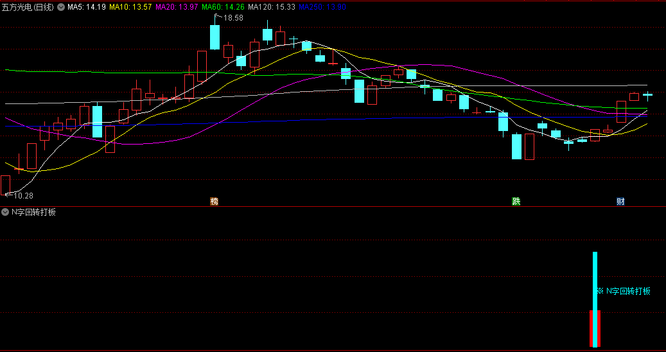This screenshot has height=352, width=666.
Task: Click the MA20: 13.97 label
Action: click(177, 7)
